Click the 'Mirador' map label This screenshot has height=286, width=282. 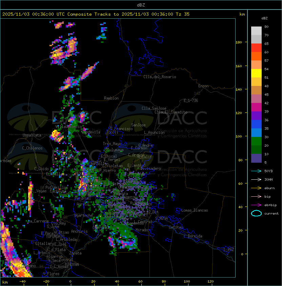pyautogui.click(x=143, y=230)
